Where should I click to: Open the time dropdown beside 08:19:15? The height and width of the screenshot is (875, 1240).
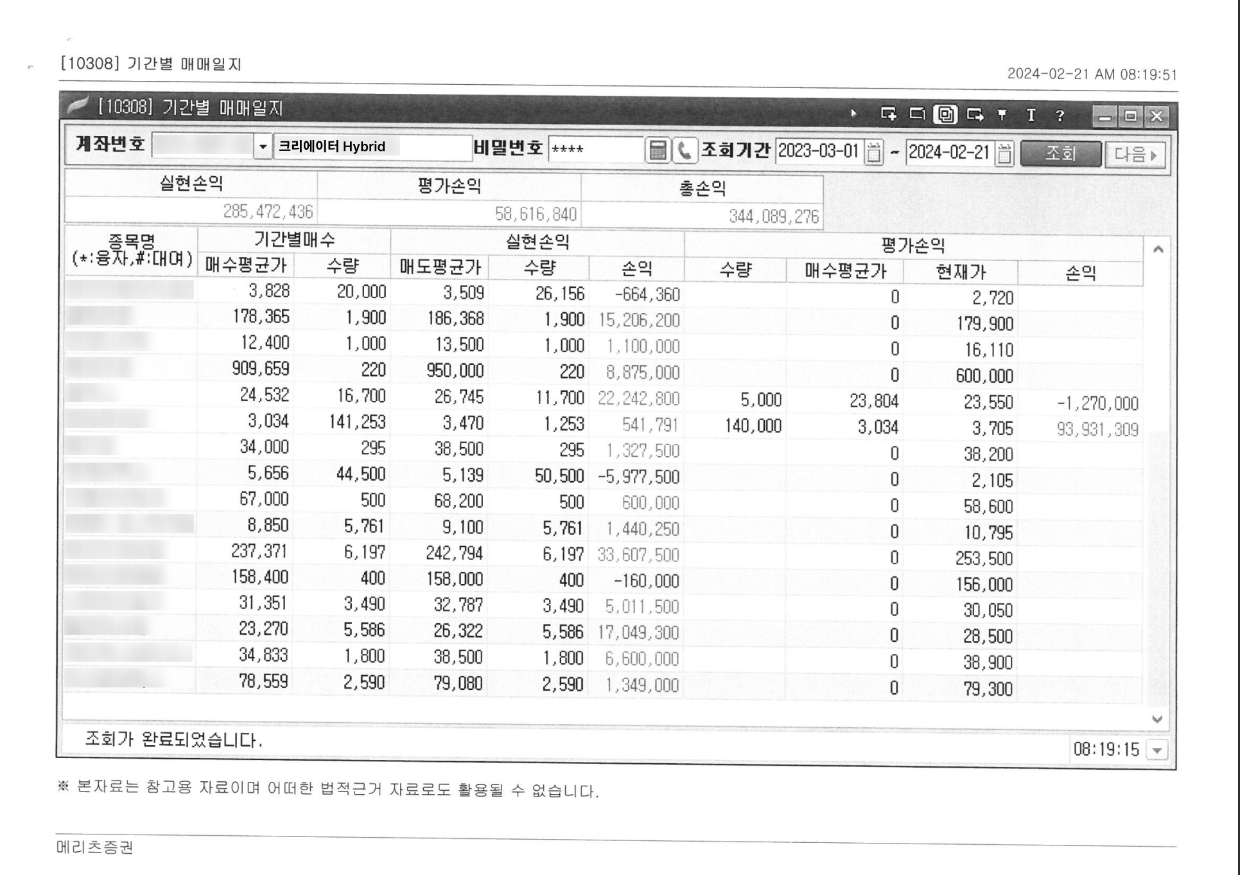coord(1157,750)
